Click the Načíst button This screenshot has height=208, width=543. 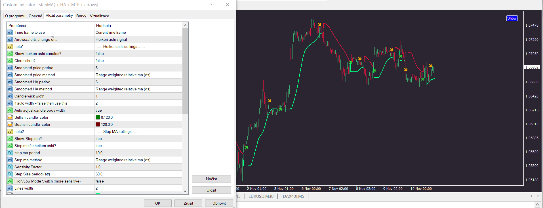[211, 179]
